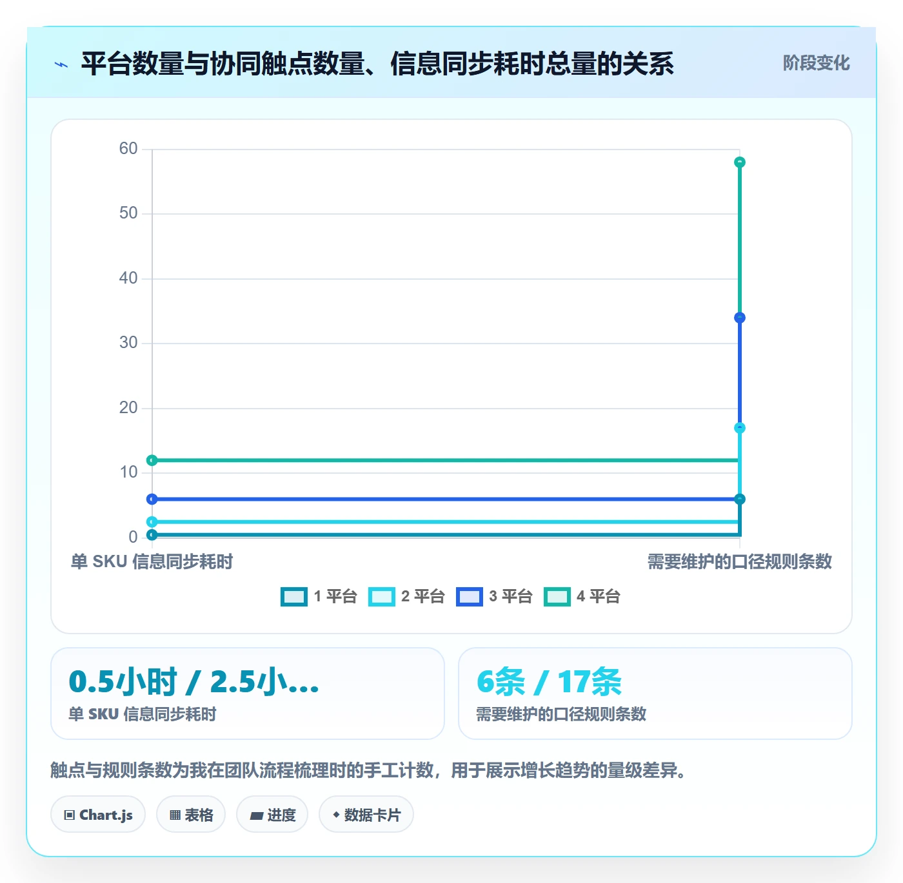Click the 4 平台 data point at 58
Image resolution: width=903 pixels, height=883 pixels.
click(740, 162)
